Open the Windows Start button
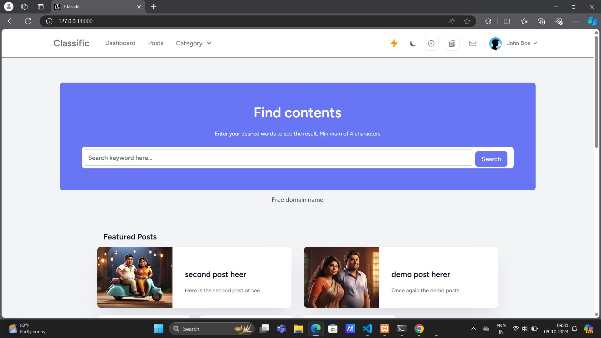The width and height of the screenshot is (601, 338). click(159, 329)
